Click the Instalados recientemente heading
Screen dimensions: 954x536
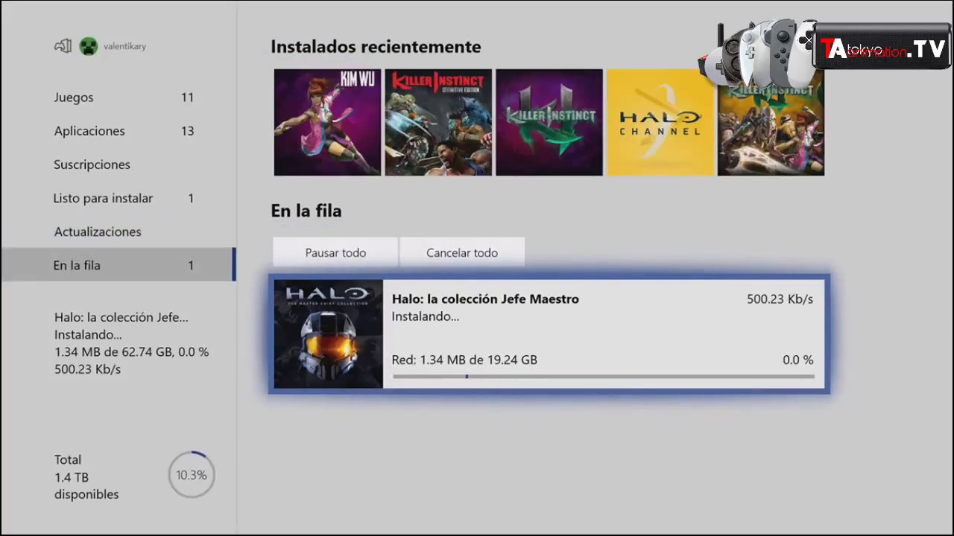click(x=376, y=46)
